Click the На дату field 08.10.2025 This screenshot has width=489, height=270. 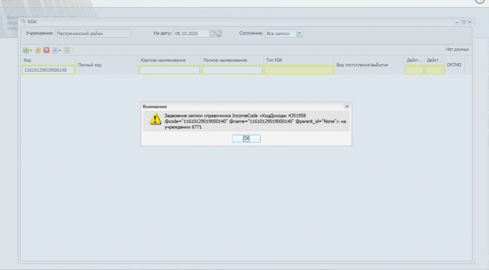[x=191, y=33]
